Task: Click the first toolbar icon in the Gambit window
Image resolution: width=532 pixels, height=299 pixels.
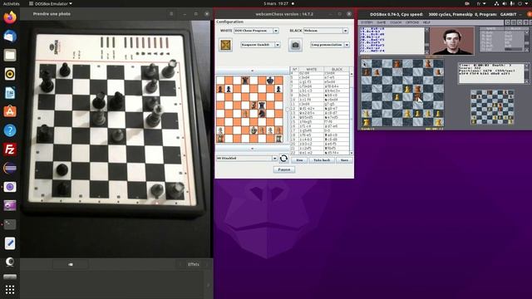Action: 508,22
